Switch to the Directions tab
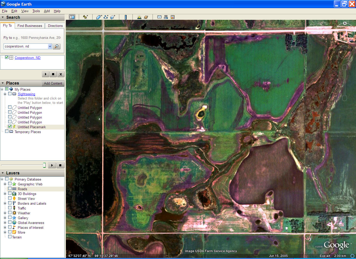This screenshot has width=356, height=259. [55, 26]
